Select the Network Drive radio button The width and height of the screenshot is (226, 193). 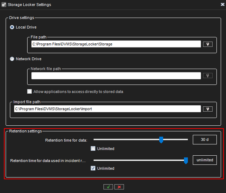click(12, 59)
